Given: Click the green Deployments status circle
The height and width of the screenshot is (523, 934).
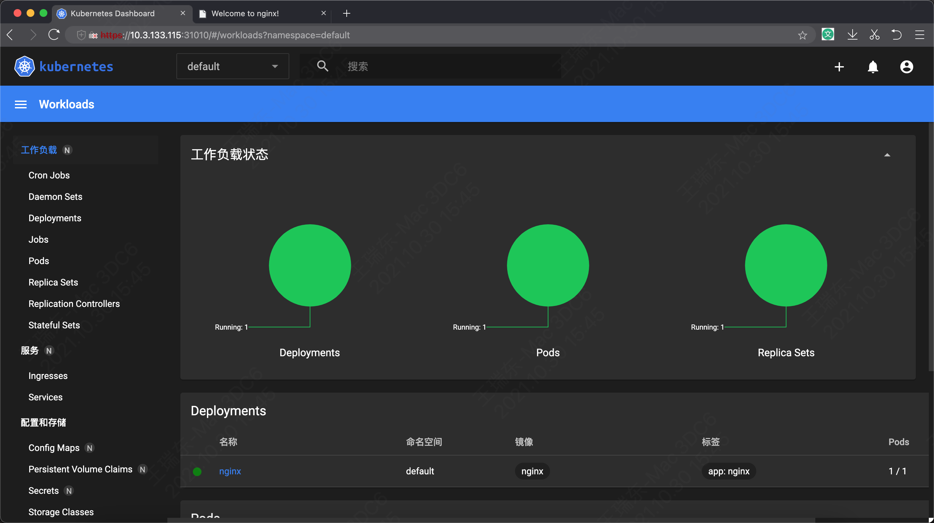Looking at the screenshot, I should [x=309, y=265].
